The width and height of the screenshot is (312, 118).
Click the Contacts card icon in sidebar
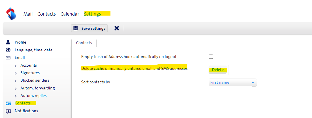click(8, 103)
